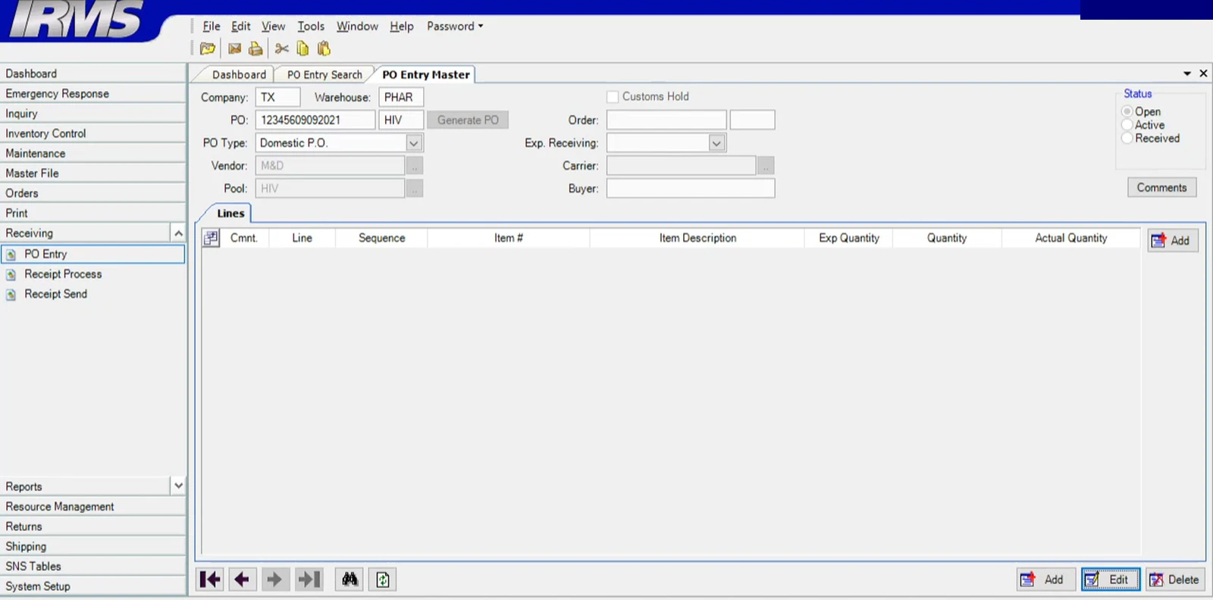Click the clipboard paste toolbar icon
This screenshot has width=1213, height=600.
[x=324, y=49]
